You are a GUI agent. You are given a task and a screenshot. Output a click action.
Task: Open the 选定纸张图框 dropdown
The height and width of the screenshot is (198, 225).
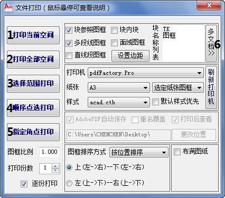(x=178, y=87)
